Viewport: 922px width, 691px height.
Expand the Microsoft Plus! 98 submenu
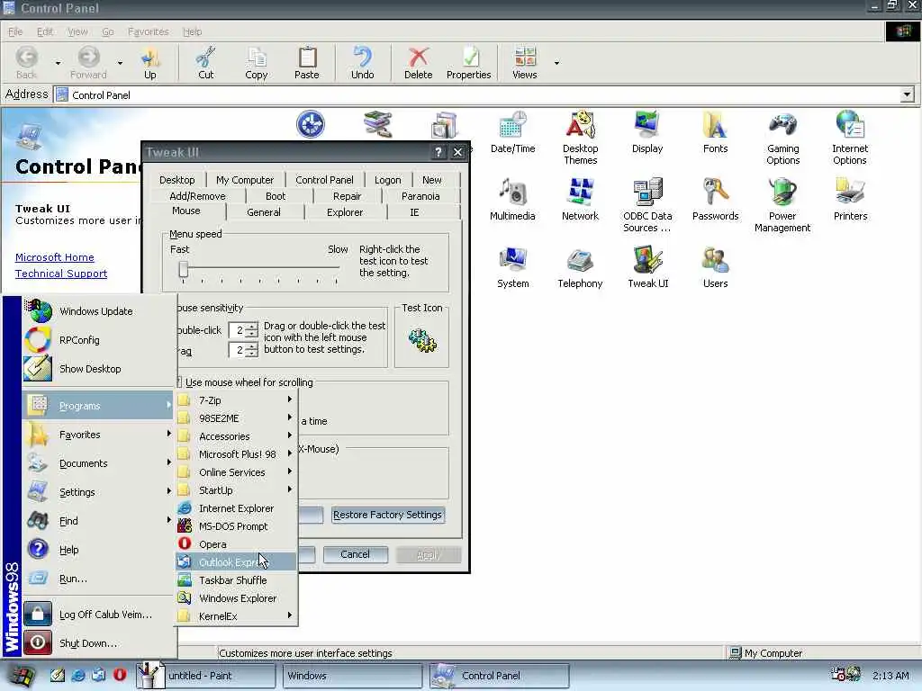coord(236,454)
